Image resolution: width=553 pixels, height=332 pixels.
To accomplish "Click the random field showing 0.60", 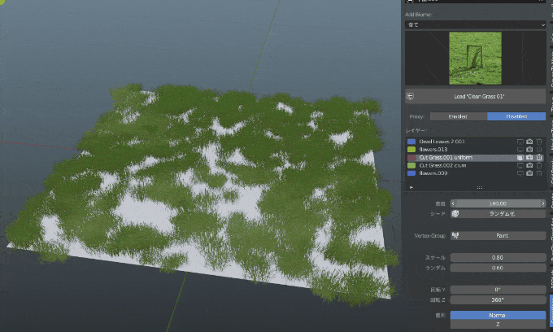I will coord(498,268).
